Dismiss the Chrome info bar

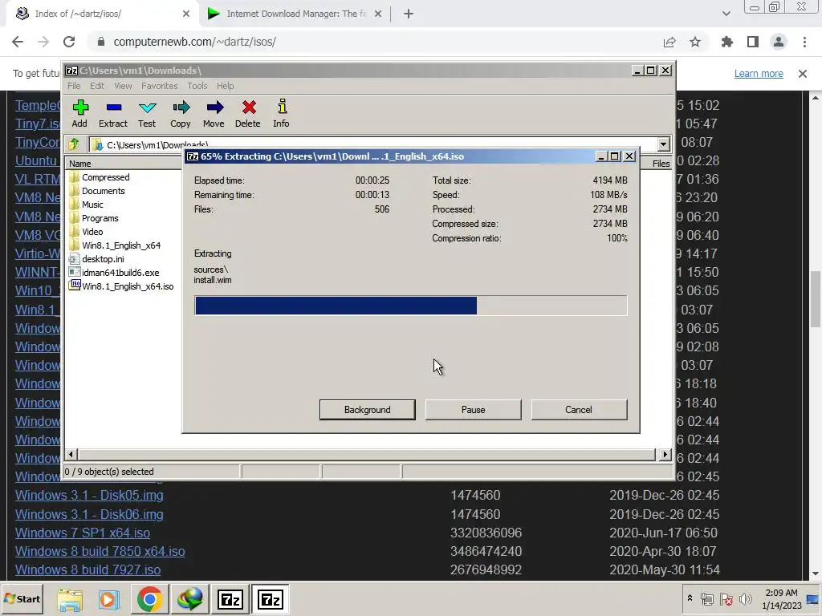(x=803, y=74)
